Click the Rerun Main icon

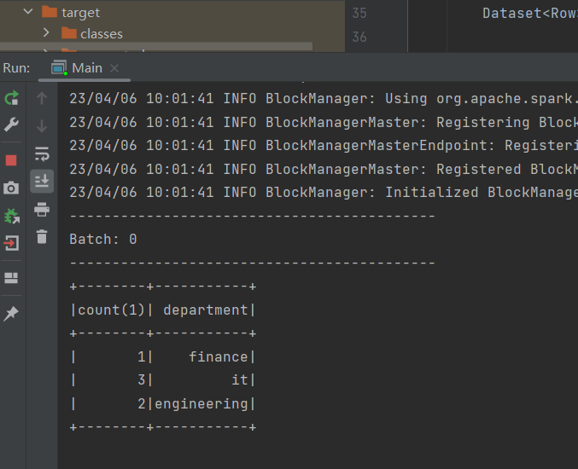tap(11, 98)
